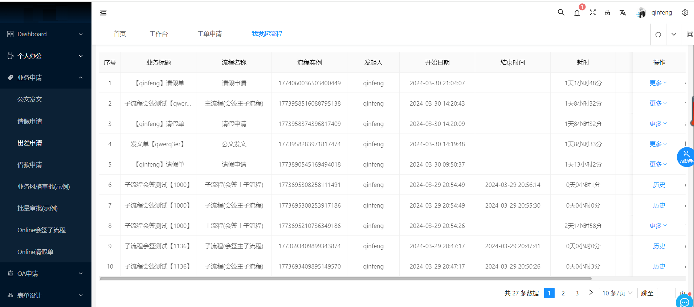The height and width of the screenshot is (307, 694).
Task: Click the lock screen icon
Action: [x=607, y=12]
